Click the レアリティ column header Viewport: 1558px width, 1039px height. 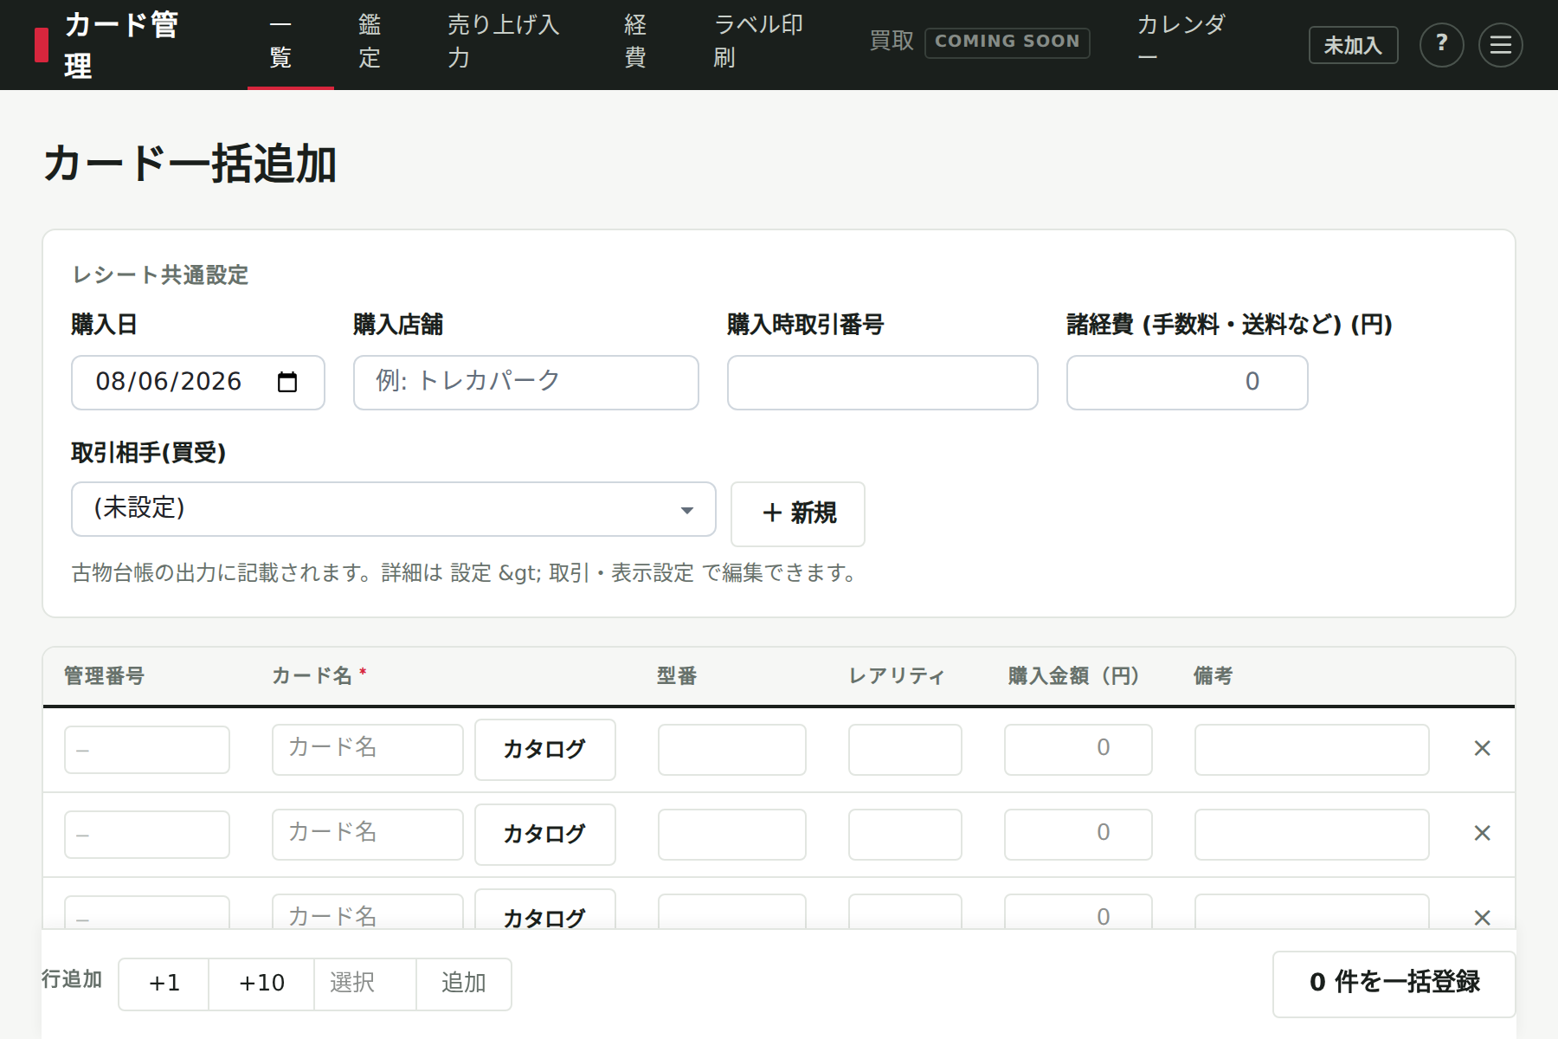point(896,676)
